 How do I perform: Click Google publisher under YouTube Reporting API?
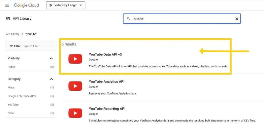click(93, 114)
